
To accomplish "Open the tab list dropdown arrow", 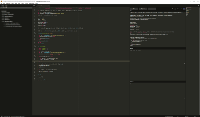I will pyautogui.click(x=198, y=6).
